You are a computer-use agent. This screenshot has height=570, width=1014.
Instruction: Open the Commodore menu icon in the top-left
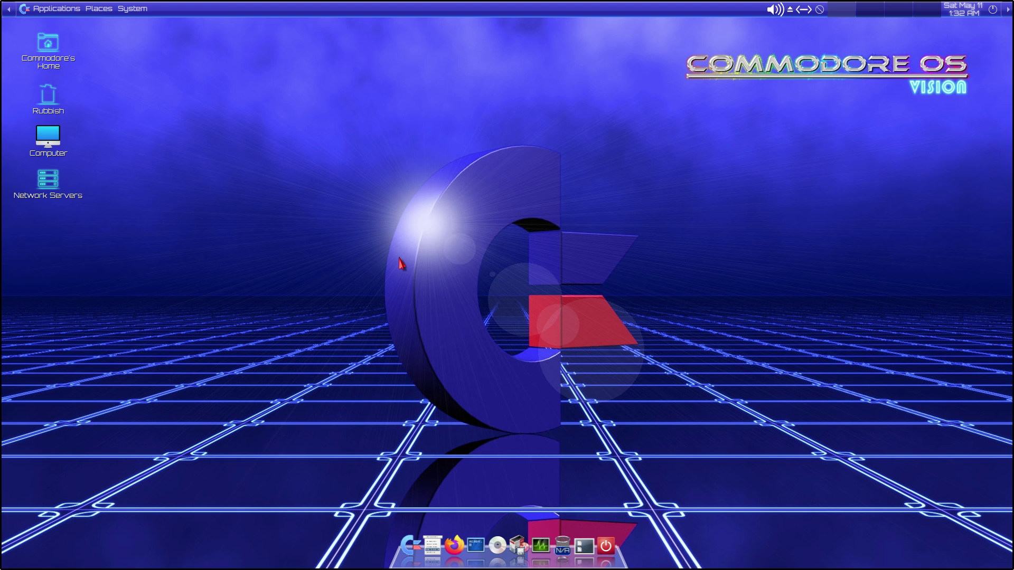24,8
